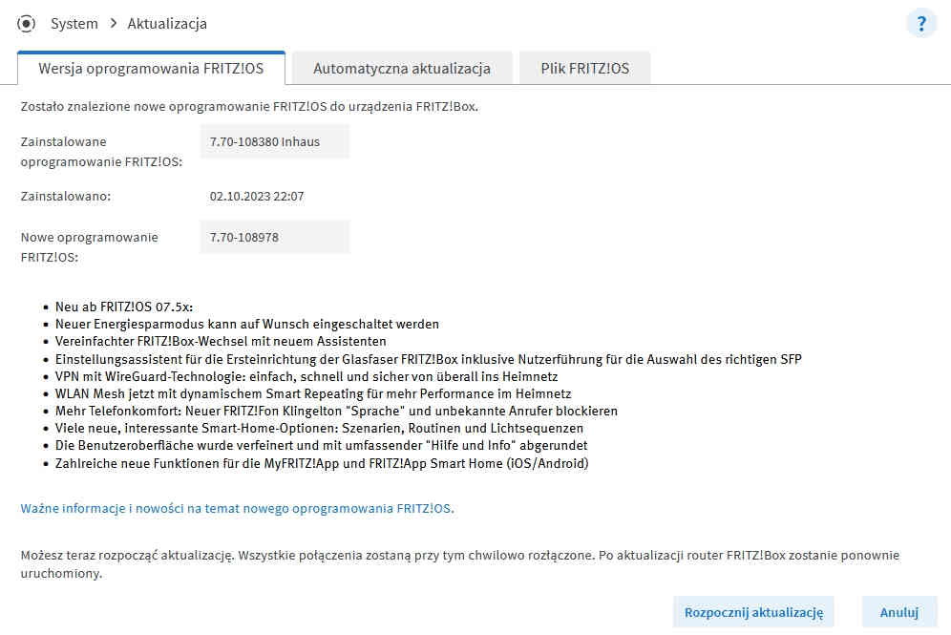Viewport: 951px width, 635px height.
Task: Click the Zainstalowane oprogramowanie FRITZ!OS label
Action: 101,151
